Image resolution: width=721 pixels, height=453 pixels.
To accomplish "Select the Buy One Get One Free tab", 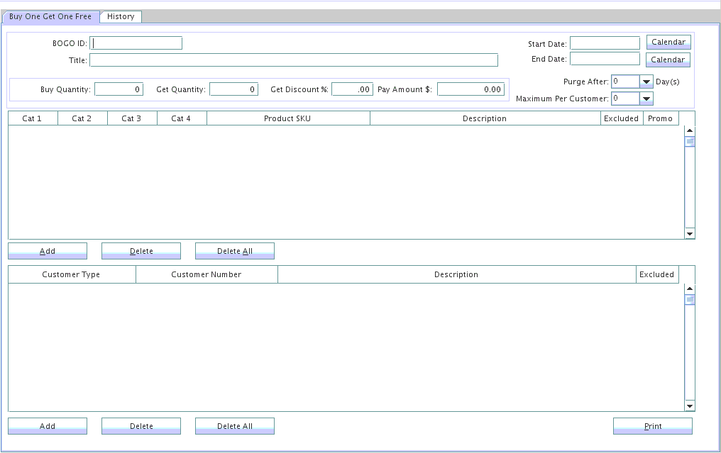I will pyautogui.click(x=50, y=16).
